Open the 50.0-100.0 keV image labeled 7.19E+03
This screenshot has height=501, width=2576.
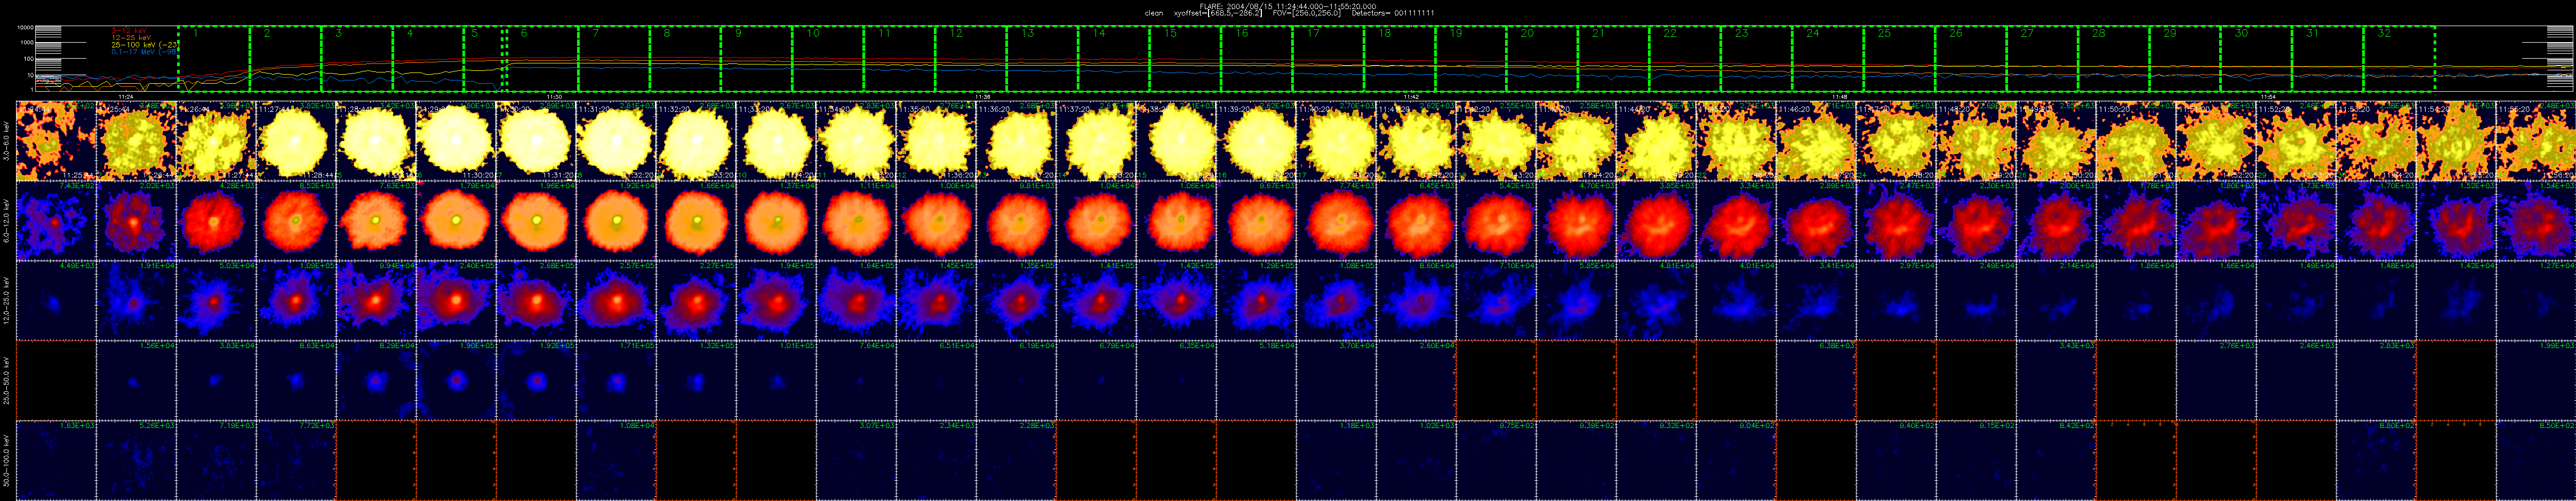tap(217, 461)
